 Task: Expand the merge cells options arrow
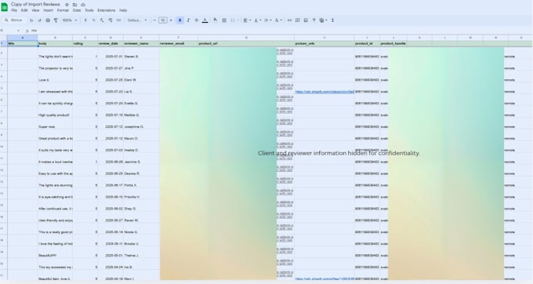tap(237, 20)
